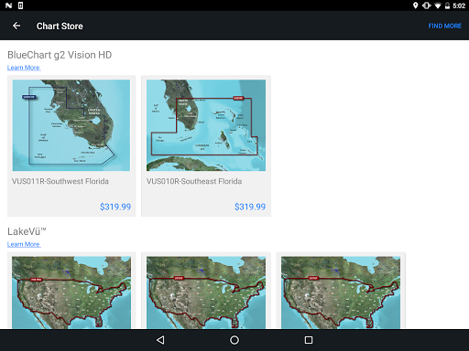Image resolution: width=469 pixels, height=351 pixels.
Task: Select the Southeast Florida chart map image
Action: coord(206,125)
